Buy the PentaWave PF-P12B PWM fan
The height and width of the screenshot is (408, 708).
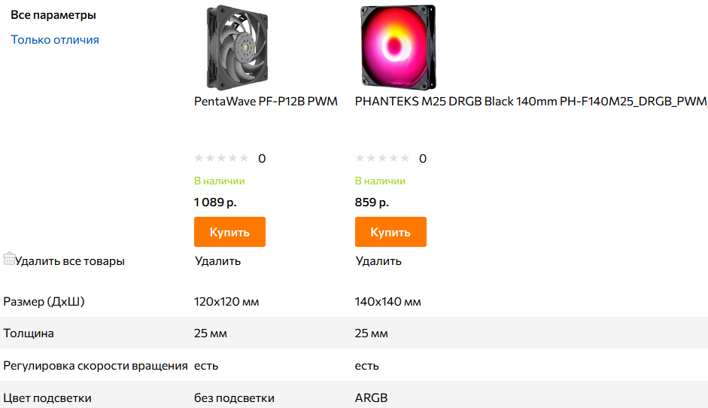coord(229,232)
